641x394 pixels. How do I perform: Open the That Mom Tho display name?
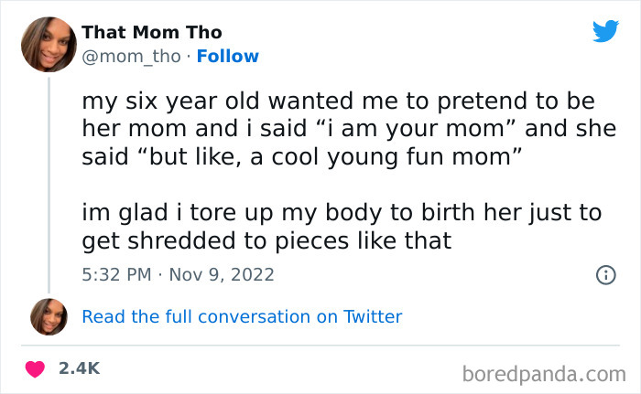click(x=152, y=33)
